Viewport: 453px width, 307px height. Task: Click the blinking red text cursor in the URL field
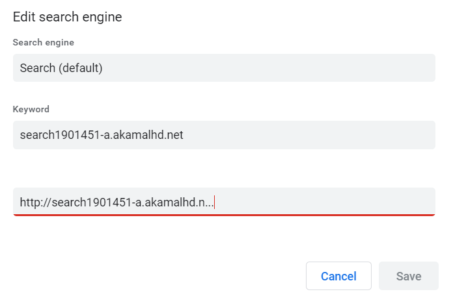[x=214, y=202]
